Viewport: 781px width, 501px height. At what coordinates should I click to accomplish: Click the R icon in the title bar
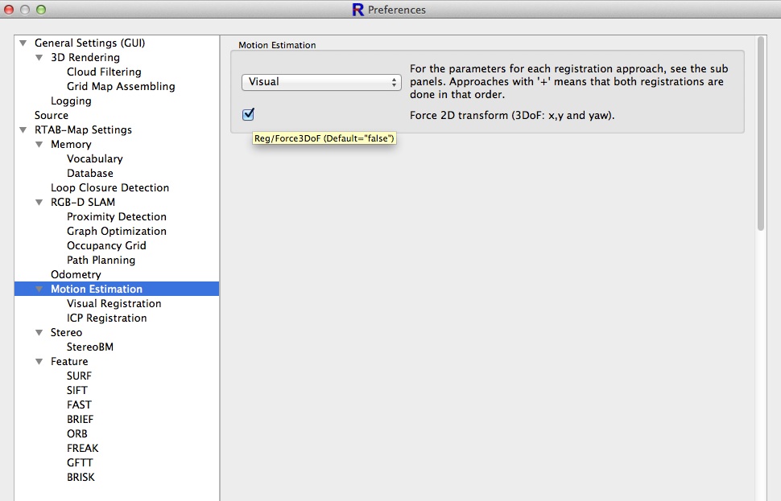coord(358,10)
